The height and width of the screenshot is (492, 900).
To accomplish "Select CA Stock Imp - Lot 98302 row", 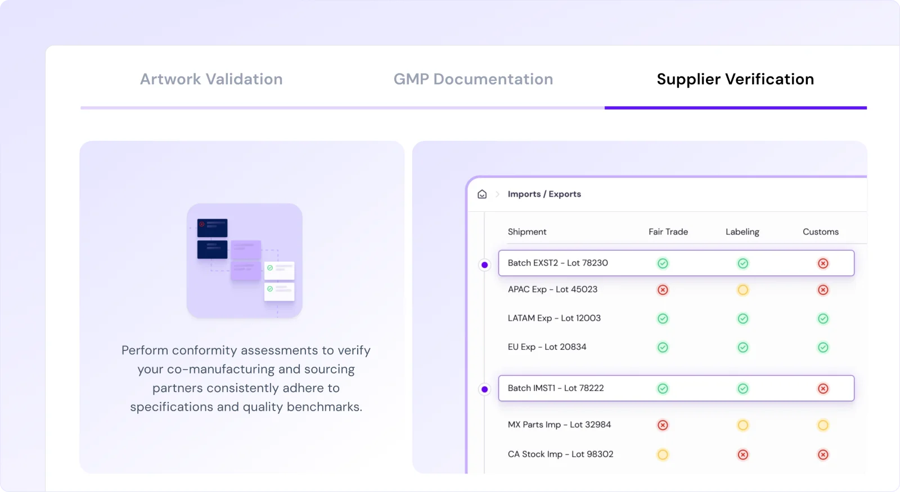I will coord(676,454).
